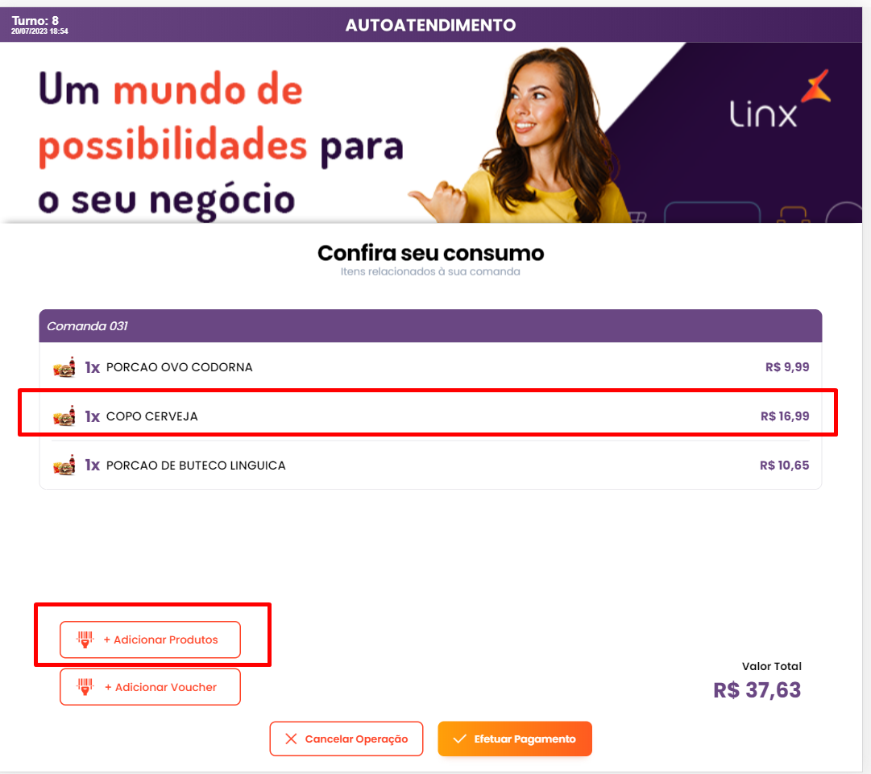Click the AUTOATENDIMENTO title in header
871x774 pixels.
click(x=430, y=25)
